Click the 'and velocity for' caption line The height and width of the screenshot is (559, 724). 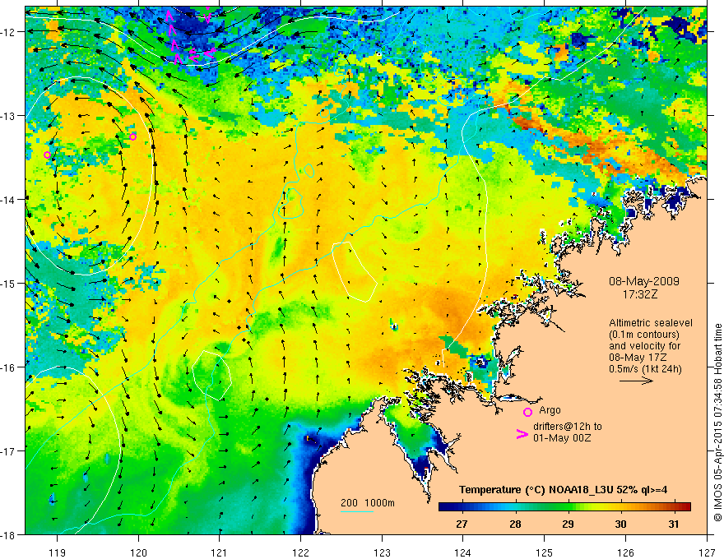(x=644, y=346)
